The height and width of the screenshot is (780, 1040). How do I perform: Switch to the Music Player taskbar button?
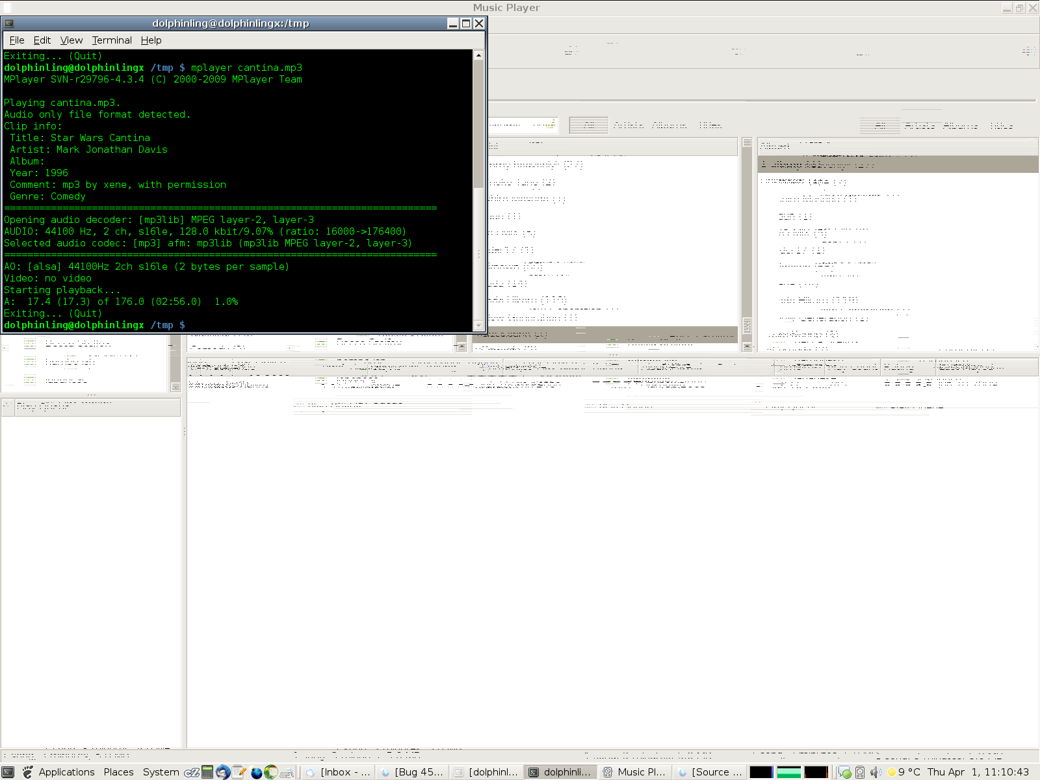(634, 772)
